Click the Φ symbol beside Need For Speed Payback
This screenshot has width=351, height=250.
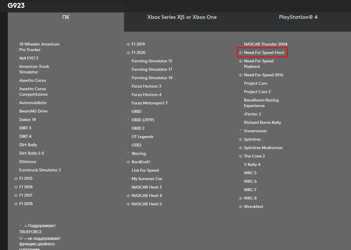click(x=241, y=61)
